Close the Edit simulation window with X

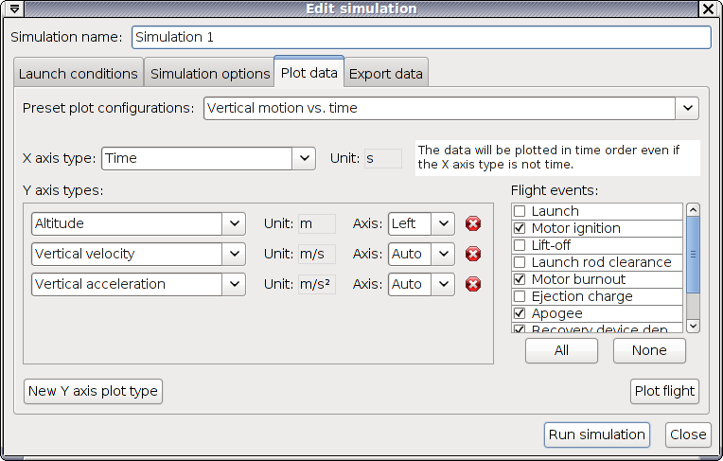pos(708,9)
